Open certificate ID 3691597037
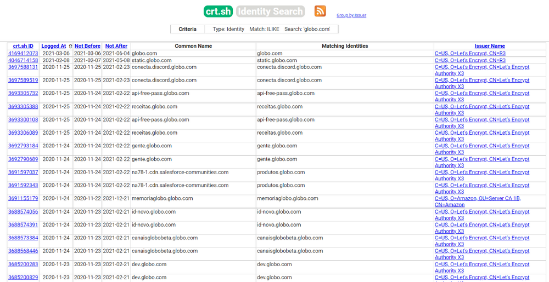The image size is (549, 282). click(23, 172)
